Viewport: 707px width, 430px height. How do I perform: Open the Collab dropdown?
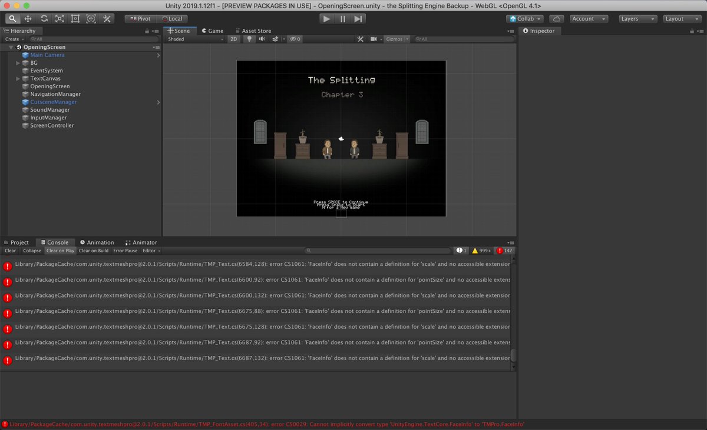524,19
